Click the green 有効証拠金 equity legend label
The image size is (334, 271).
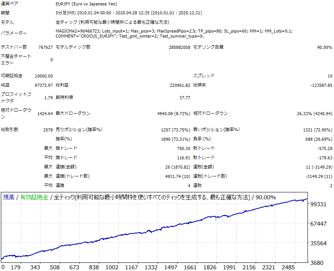pos(34,197)
